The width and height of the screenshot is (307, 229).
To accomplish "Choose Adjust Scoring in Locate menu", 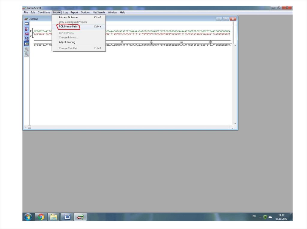I will pos(79,42).
